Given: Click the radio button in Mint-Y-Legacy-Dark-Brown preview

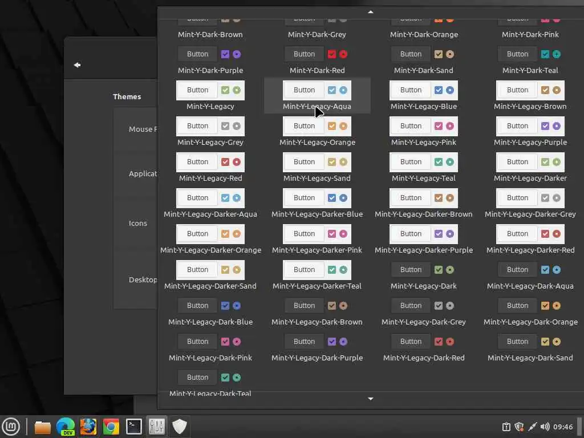Looking at the screenshot, I should (x=343, y=306).
